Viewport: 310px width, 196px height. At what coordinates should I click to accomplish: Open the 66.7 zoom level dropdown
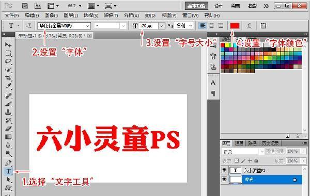[x=80, y=6]
